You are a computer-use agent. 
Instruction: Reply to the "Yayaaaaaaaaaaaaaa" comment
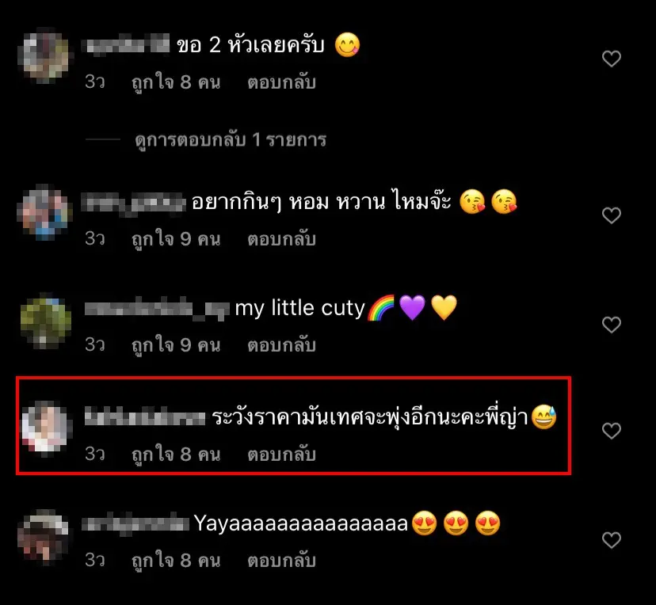click(281, 561)
